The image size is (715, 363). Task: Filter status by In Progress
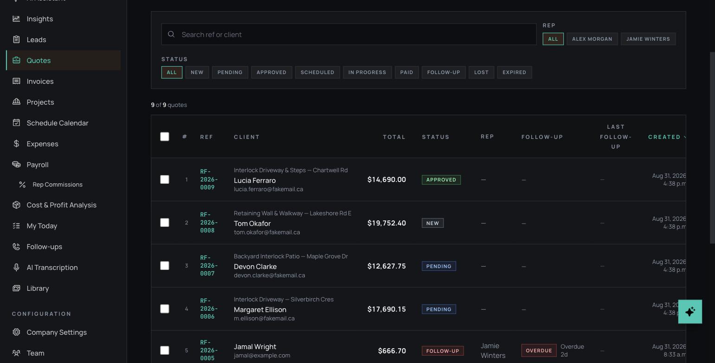367,72
